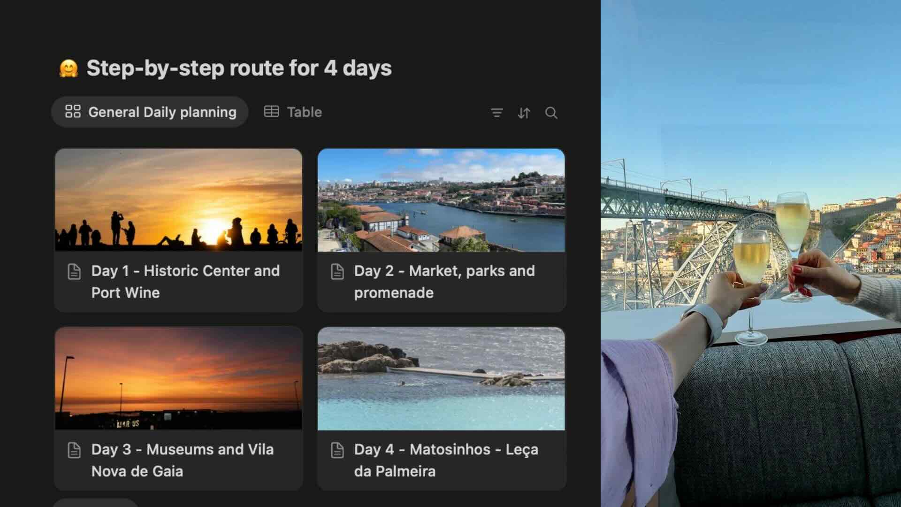
Task: Switch to the General Daily planning tab
Action: coord(162,112)
